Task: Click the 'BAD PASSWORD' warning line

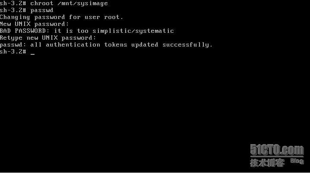Action: pyautogui.click(x=87, y=31)
